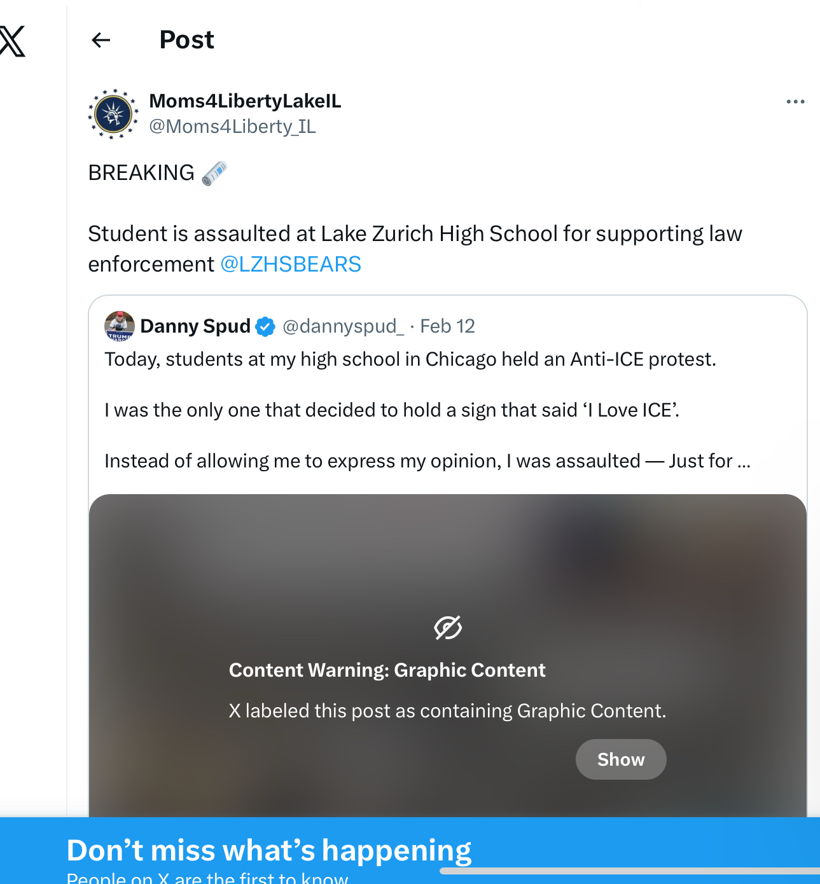Click the @dannyspud_ handle
820x884 pixels.
[x=343, y=326]
